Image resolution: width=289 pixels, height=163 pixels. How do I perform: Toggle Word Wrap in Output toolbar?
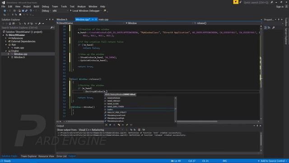(144, 130)
